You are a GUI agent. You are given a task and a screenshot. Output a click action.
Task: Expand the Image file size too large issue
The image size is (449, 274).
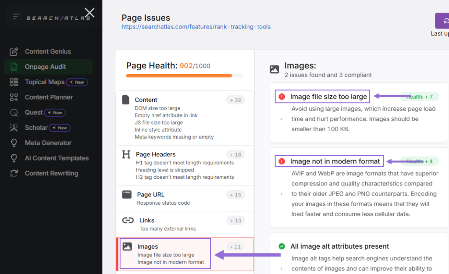coord(328,97)
